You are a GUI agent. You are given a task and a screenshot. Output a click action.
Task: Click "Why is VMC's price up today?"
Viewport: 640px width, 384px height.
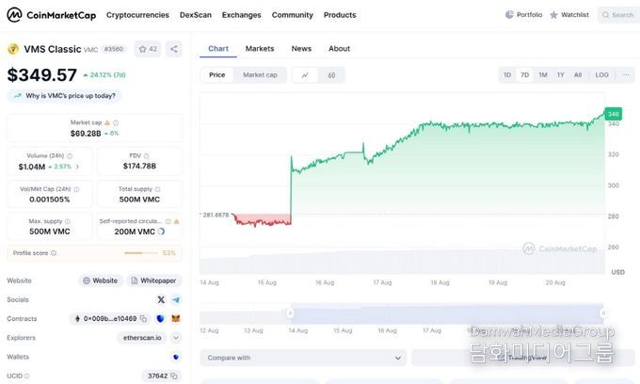[x=65, y=96]
